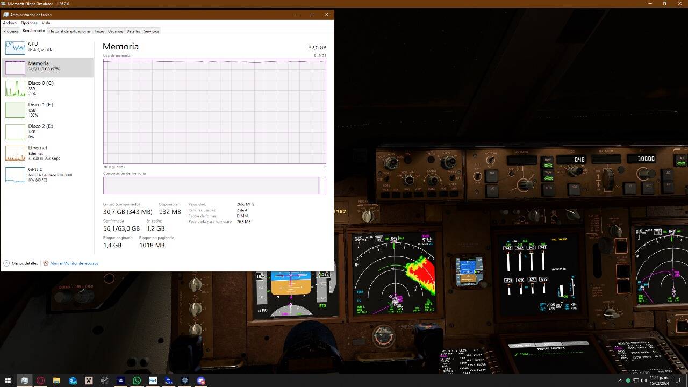Screen dimensions: 688x387
Task: Open Outlook from the taskbar
Action: pyautogui.click(x=72, y=381)
